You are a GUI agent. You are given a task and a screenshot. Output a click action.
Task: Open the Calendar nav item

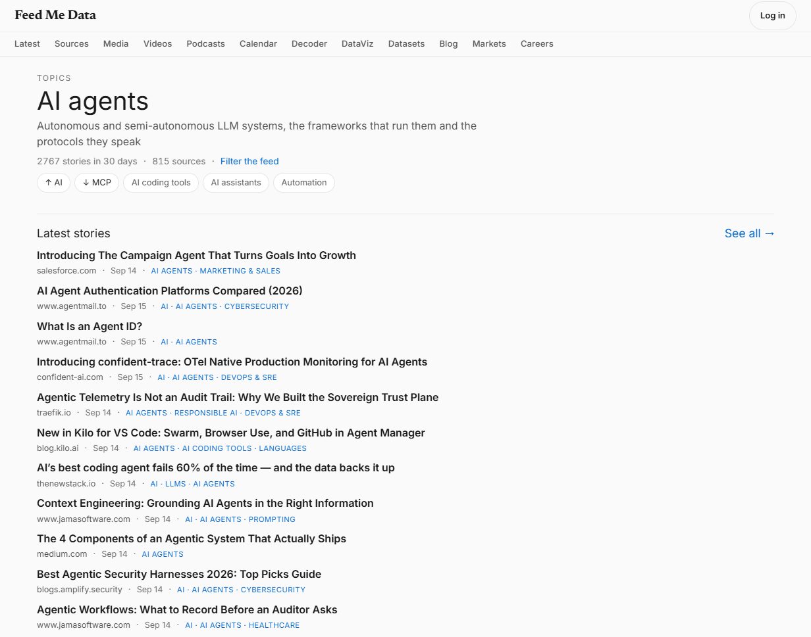[x=258, y=43]
